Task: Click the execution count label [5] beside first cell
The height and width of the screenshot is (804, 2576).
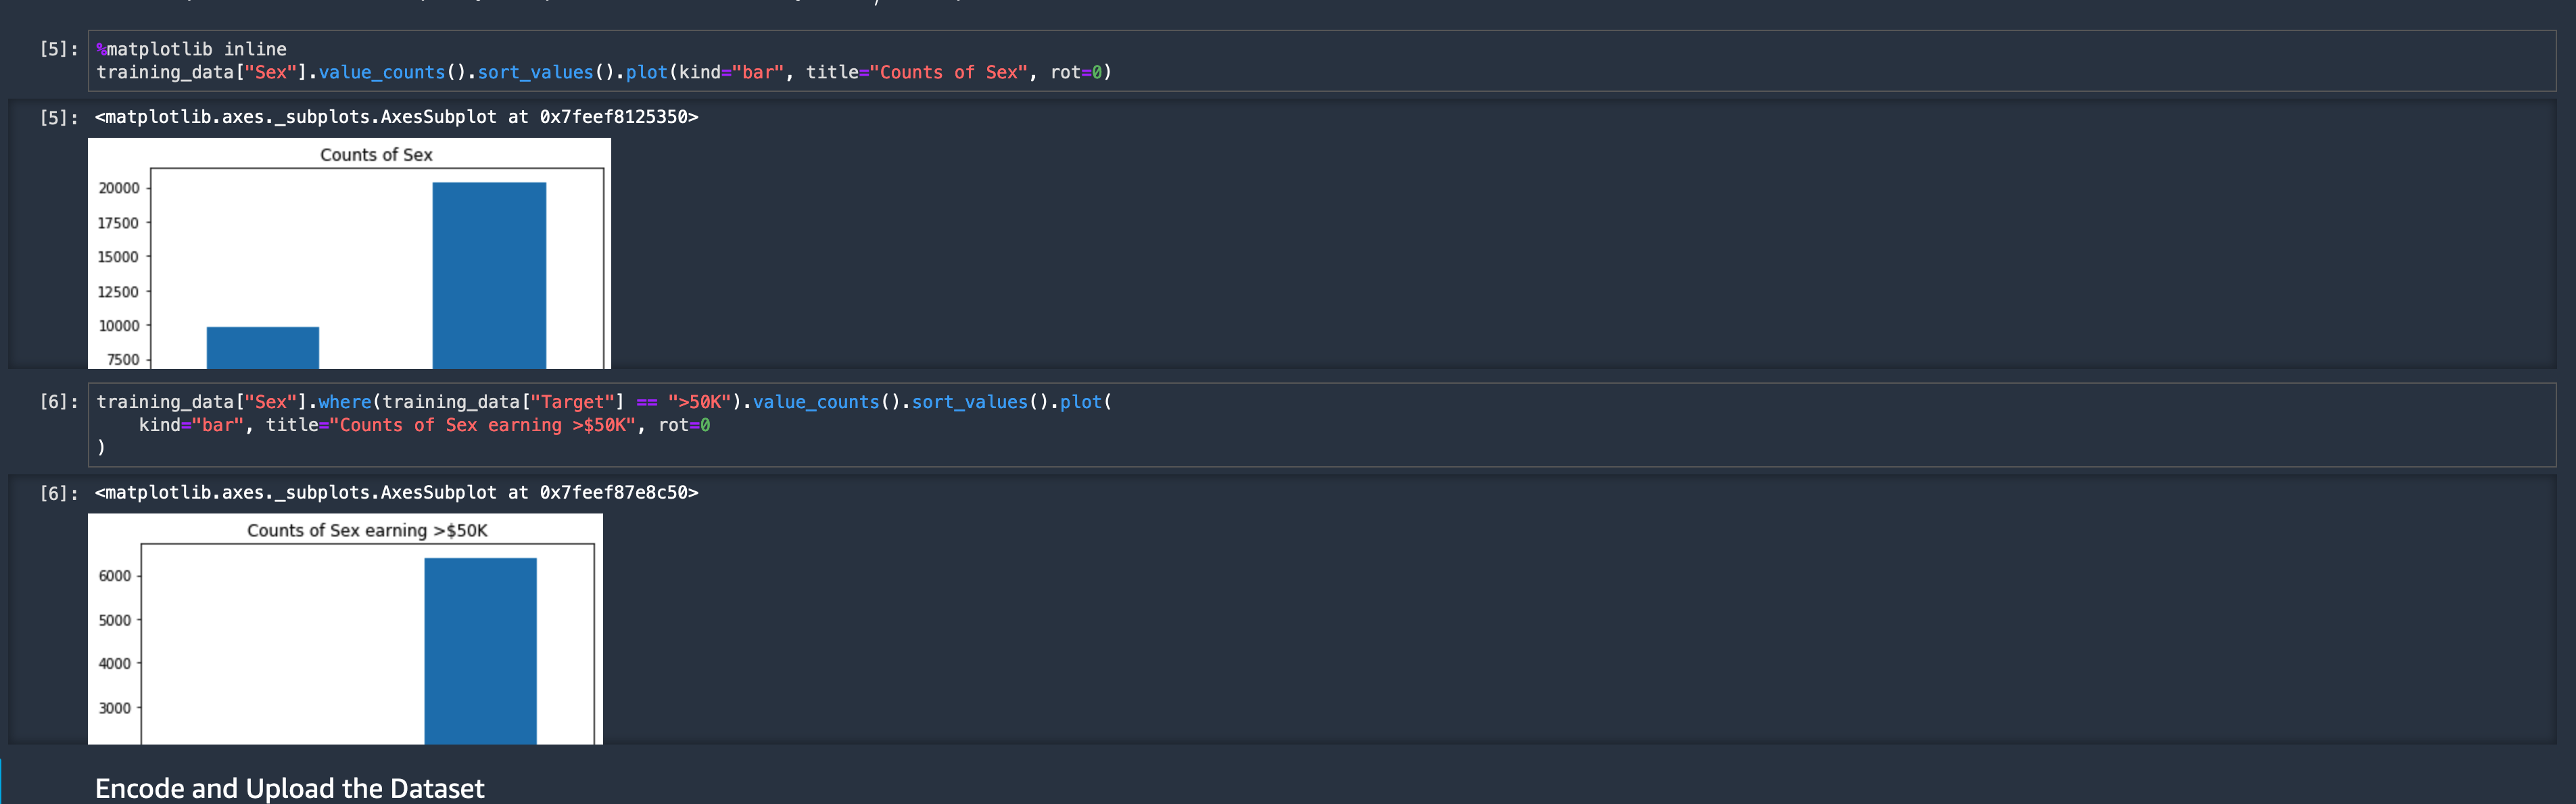Action: pos(54,48)
